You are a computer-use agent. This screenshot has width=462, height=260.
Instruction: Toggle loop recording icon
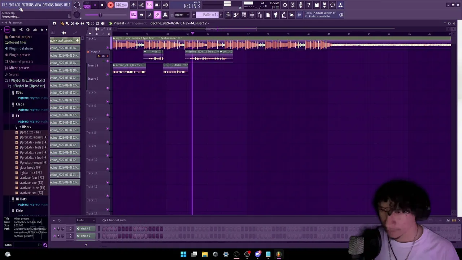[165, 5]
